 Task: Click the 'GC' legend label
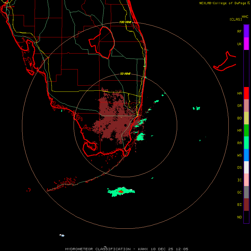pyautogui.click(x=239, y=192)
